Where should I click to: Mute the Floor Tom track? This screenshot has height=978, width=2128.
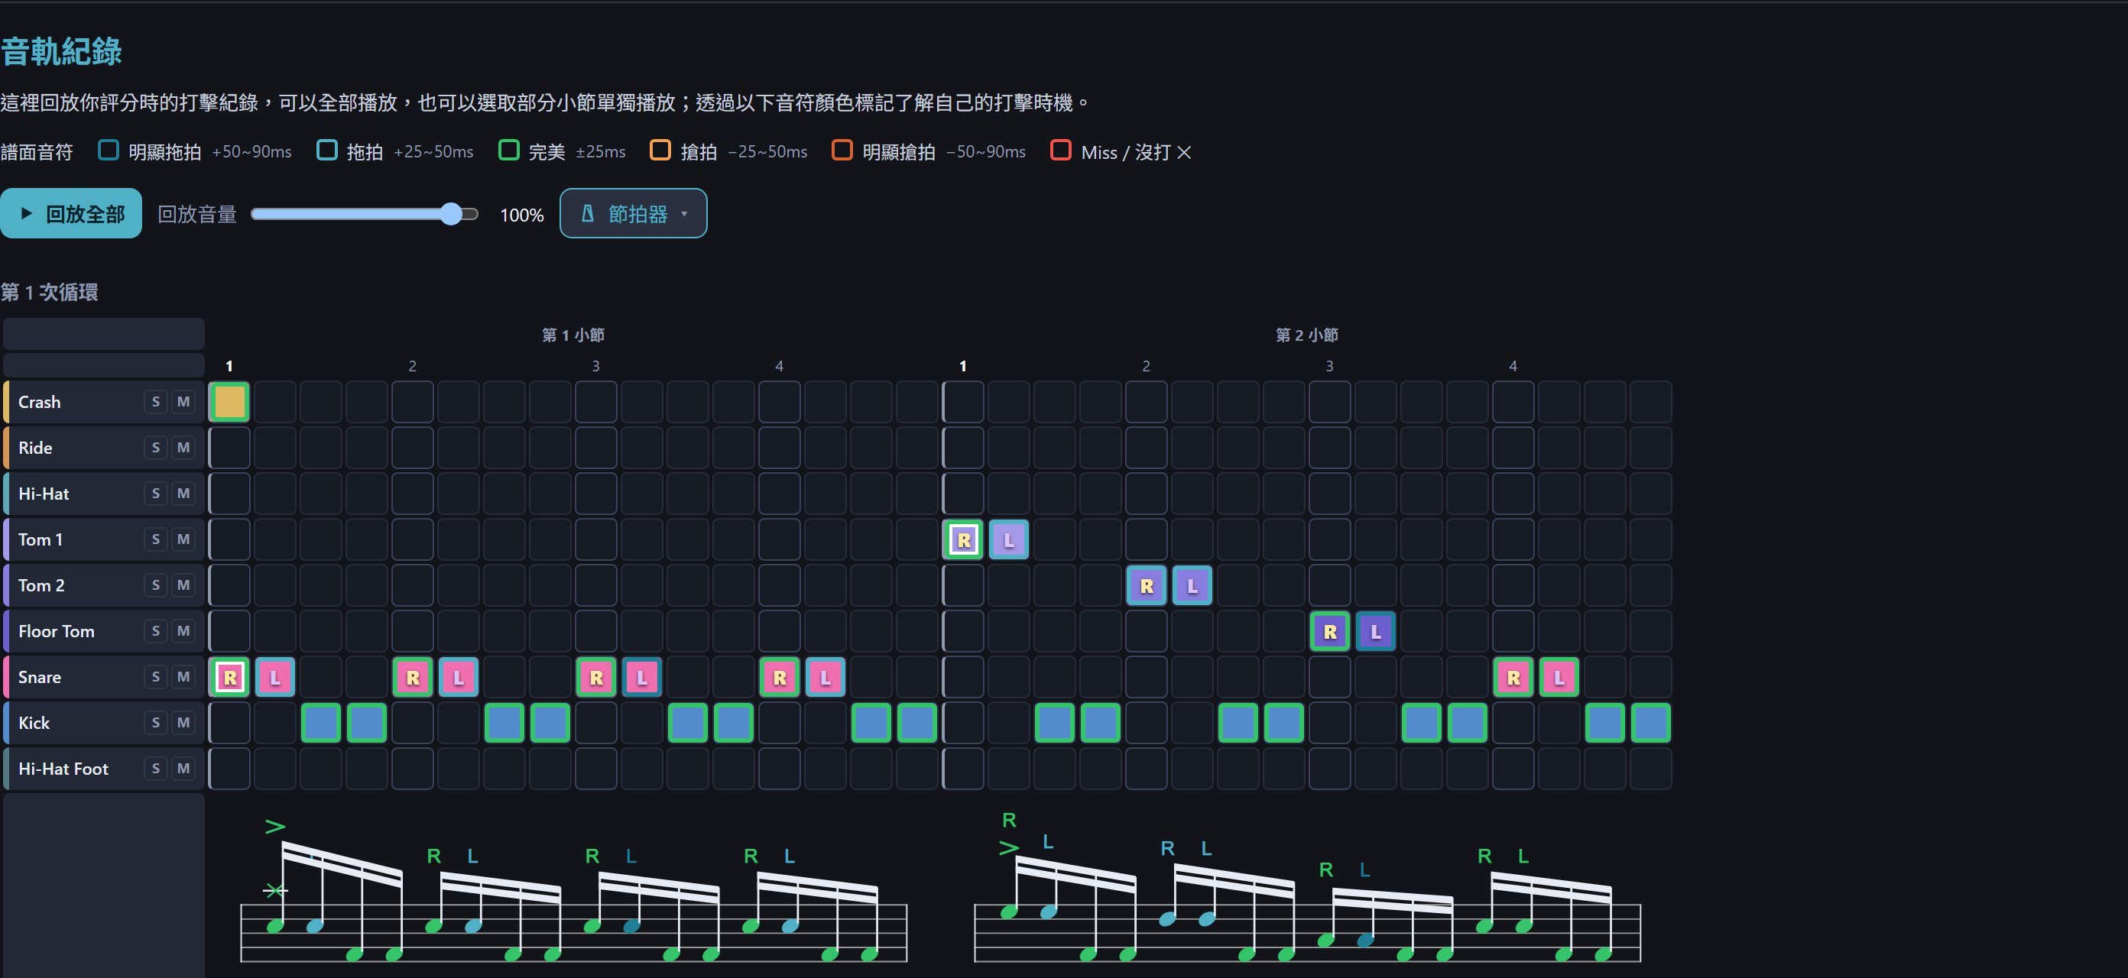(183, 631)
